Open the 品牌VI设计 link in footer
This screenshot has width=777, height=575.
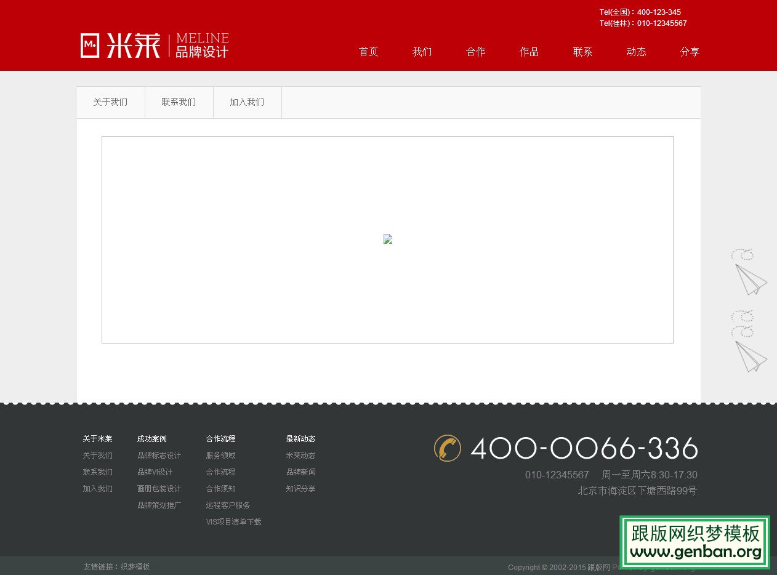155,472
